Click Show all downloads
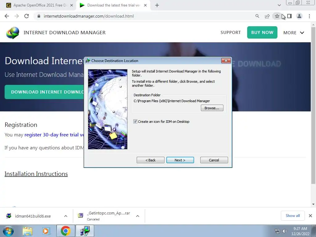 293,216
